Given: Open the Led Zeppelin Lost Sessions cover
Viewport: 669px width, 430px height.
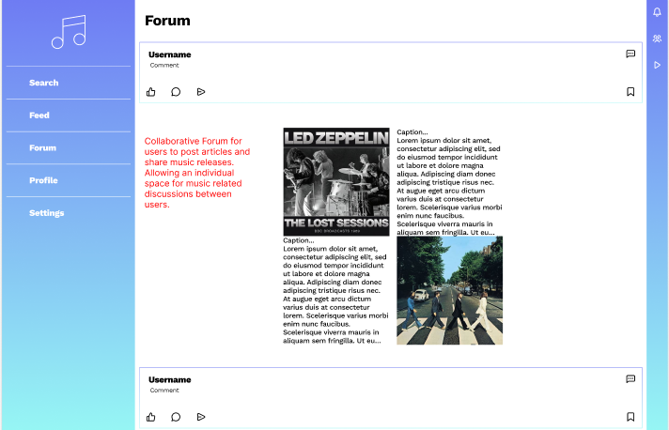Looking at the screenshot, I should 336,181.
